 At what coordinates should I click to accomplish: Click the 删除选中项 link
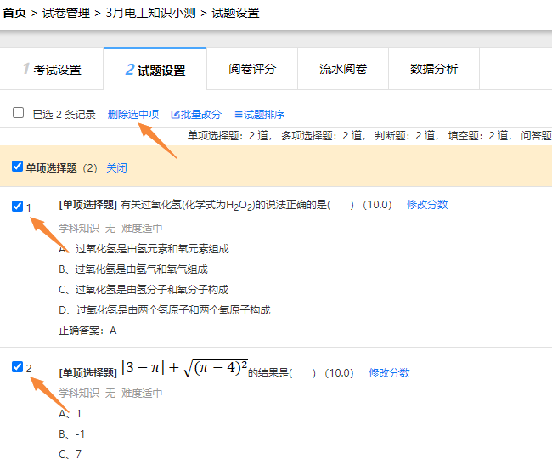point(133,115)
